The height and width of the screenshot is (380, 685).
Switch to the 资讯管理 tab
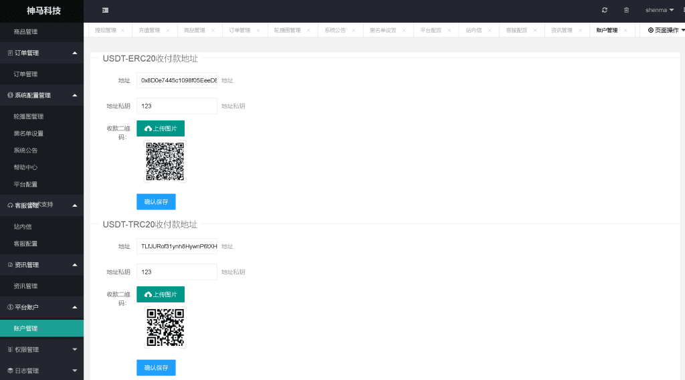tap(561, 30)
